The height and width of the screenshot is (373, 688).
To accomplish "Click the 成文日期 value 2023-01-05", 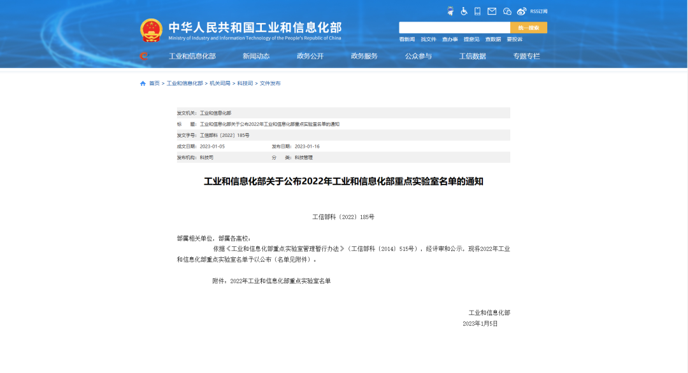I will click(212, 146).
